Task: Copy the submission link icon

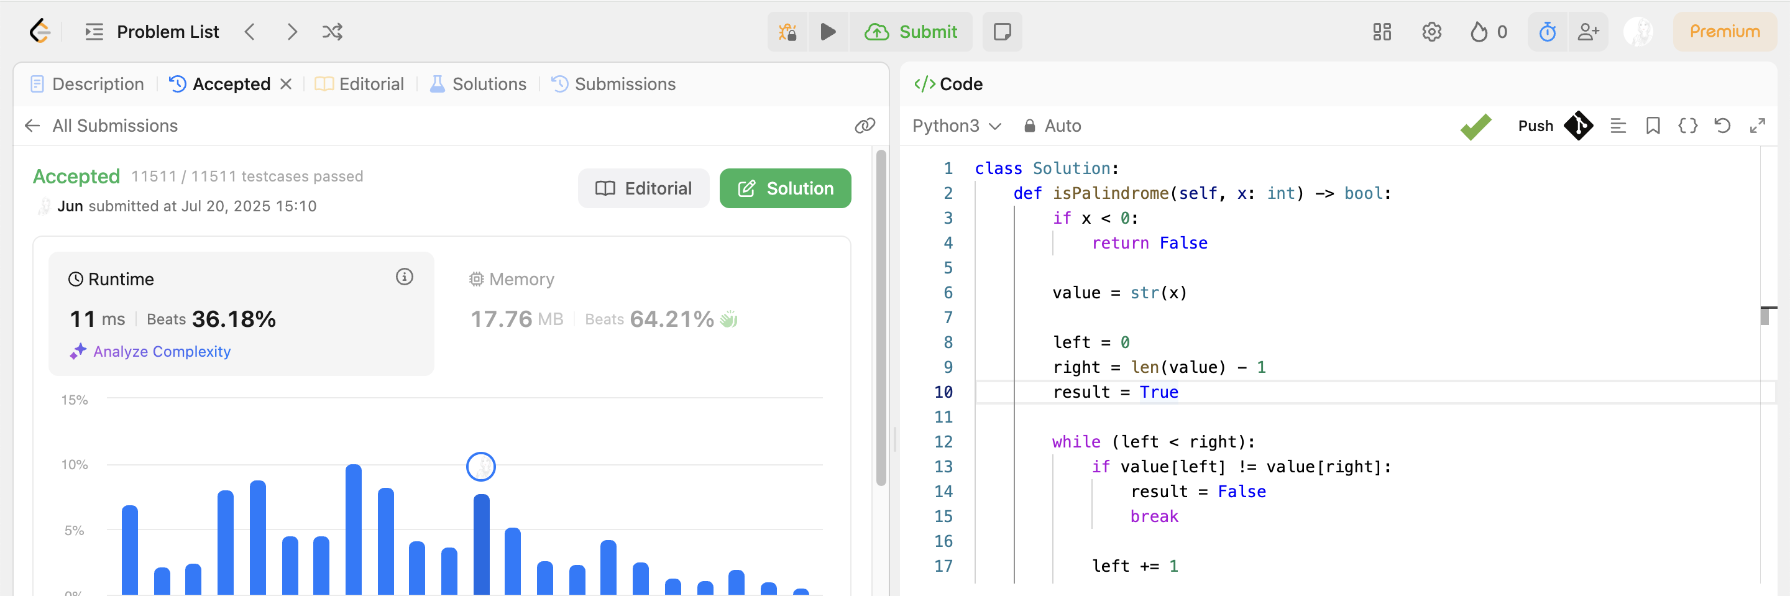Action: [865, 126]
